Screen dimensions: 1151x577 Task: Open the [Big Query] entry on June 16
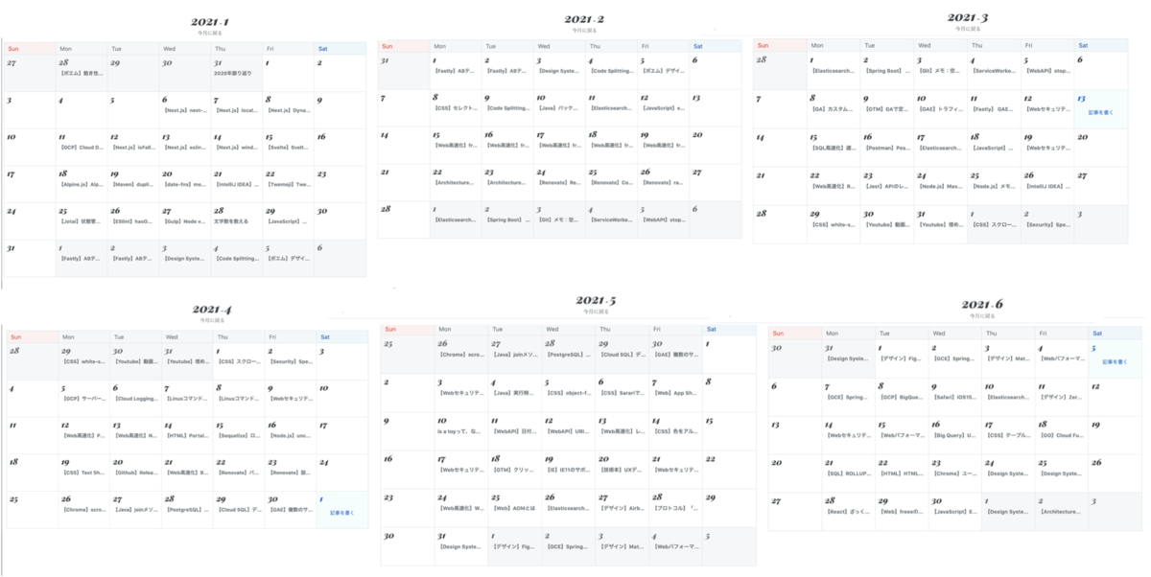[x=953, y=436]
